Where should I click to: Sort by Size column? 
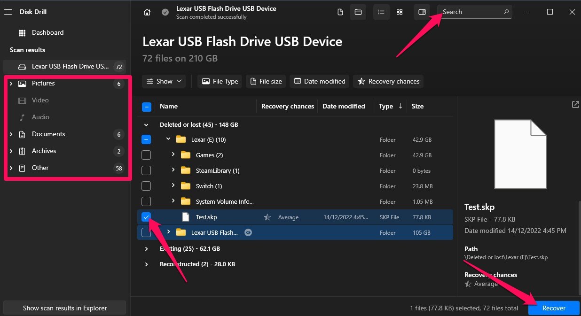(x=417, y=107)
